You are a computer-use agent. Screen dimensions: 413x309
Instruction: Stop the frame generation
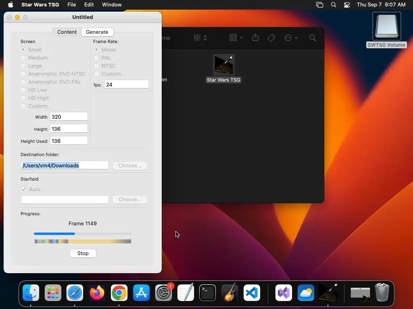click(x=83, y=253)
